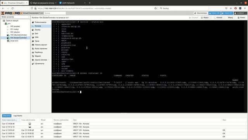Click the greyed-out Uruchom start button

pyautogui.click(x=194, y=17)
